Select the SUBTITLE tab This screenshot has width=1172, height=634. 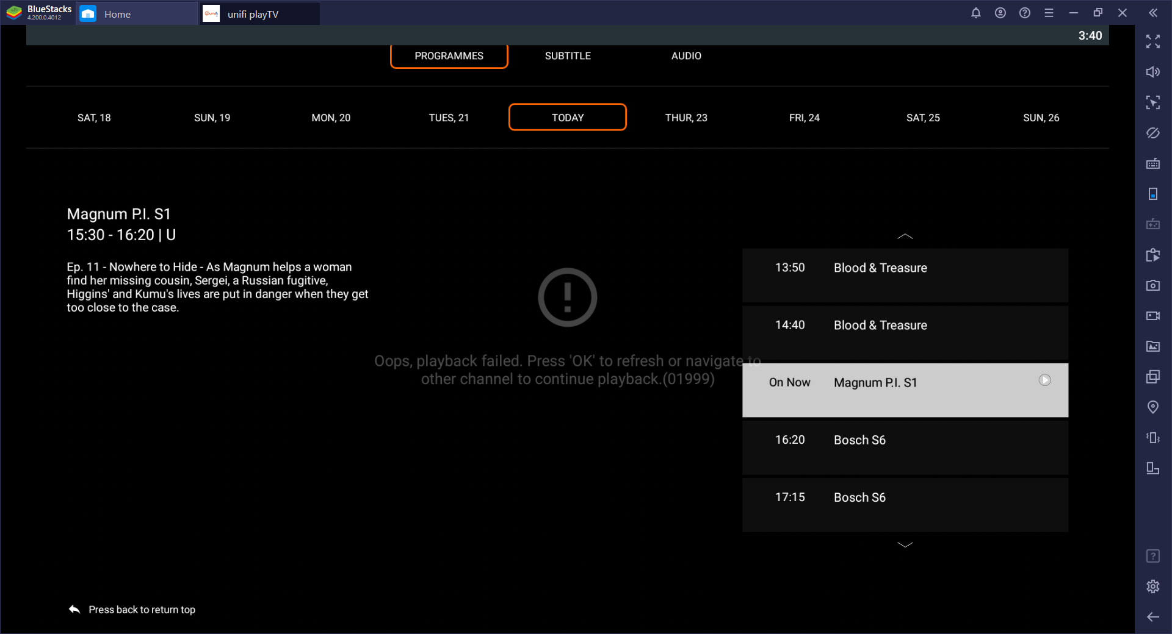point(568,56)
